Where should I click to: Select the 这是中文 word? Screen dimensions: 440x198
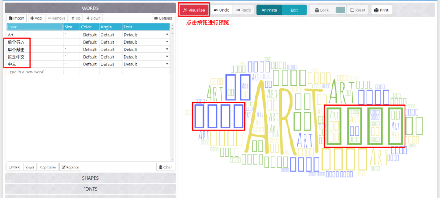pos(16,57)
